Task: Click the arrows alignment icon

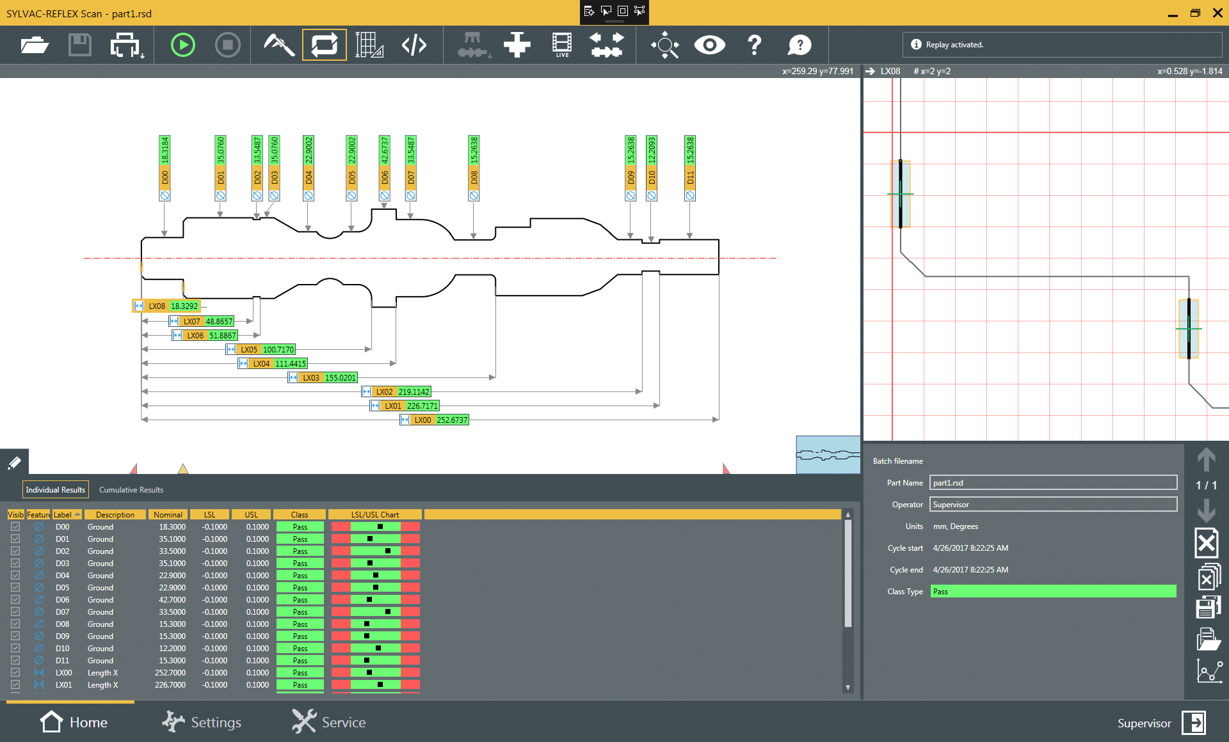Action: pyautogui.click(x=607, y=45)
